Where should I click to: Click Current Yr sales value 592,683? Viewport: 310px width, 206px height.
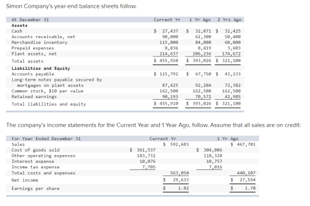[x=179, y=145]
